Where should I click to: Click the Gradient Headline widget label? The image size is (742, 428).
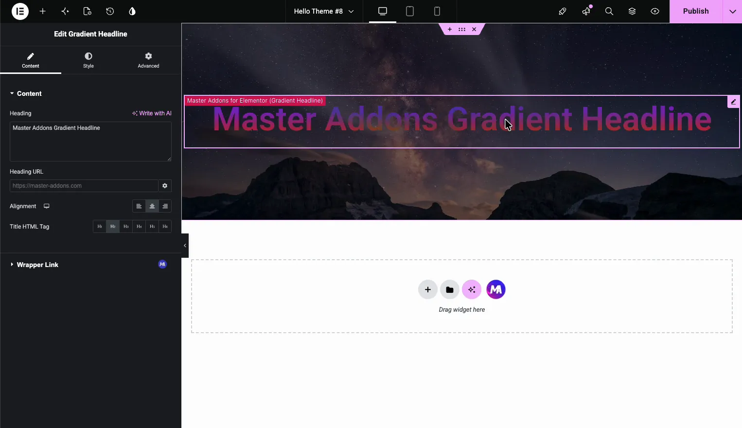point(255,101)
